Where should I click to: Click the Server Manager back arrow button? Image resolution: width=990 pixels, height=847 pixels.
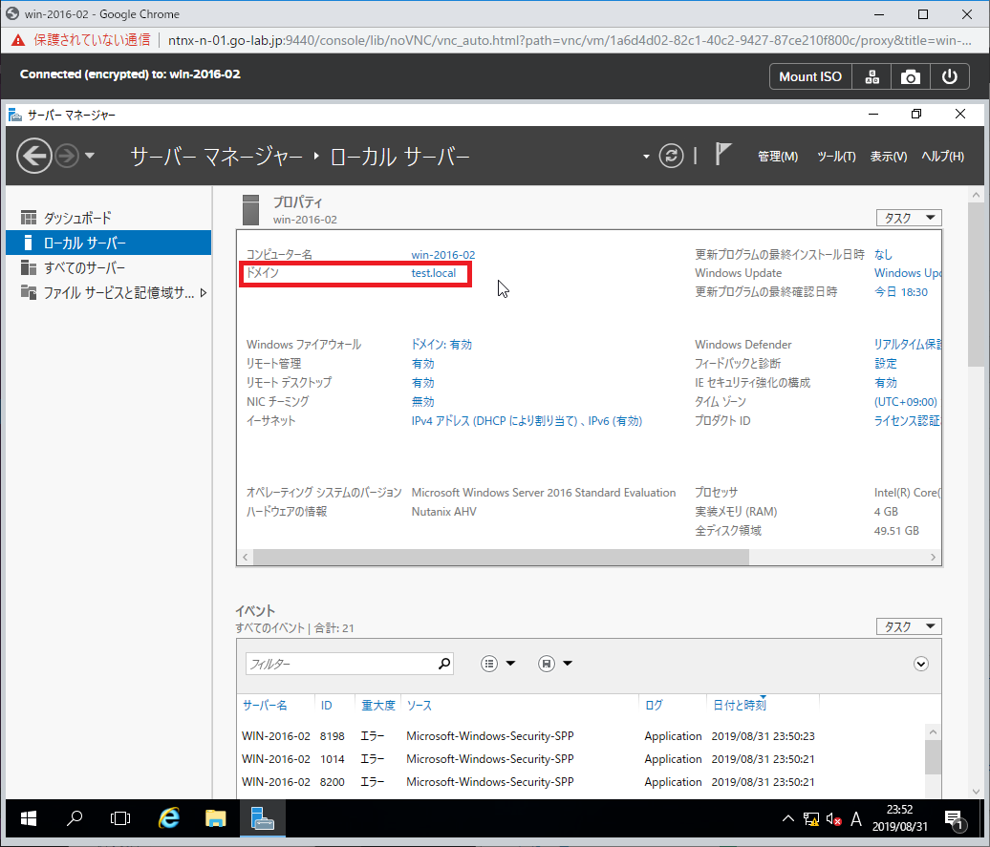(x=34, y=156)
